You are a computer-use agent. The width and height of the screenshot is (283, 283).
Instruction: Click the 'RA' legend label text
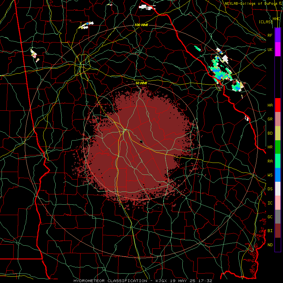click(x=270, y=161)
